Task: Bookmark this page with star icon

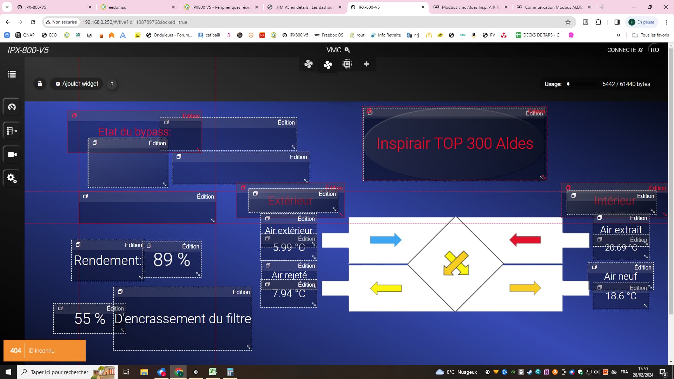Action: coord(568,22)
